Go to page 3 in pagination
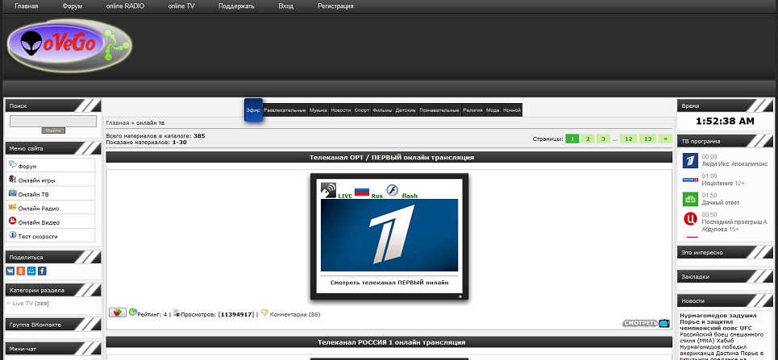 pos(603,139)
